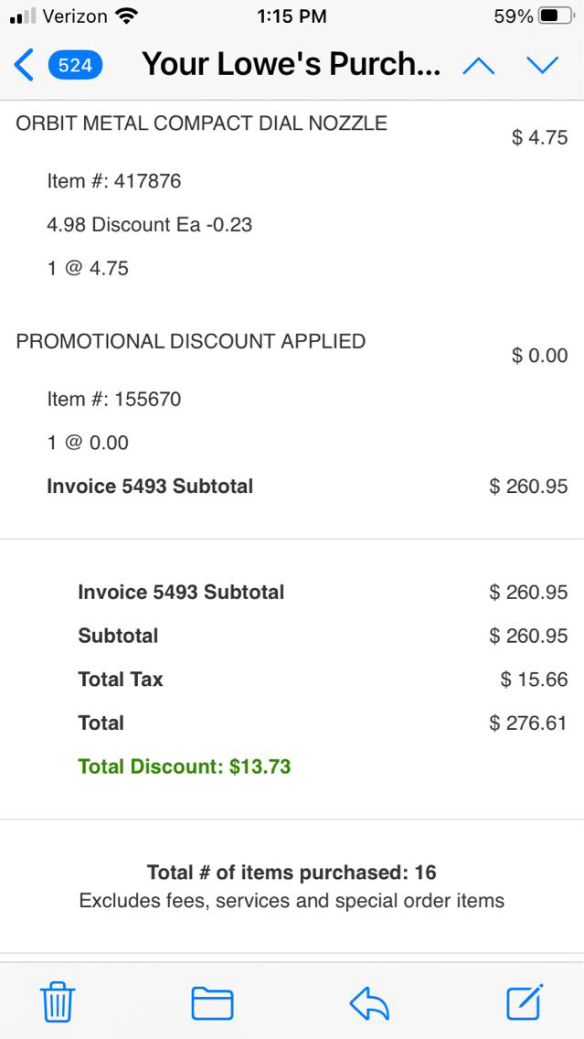
Task: Compose a new email with pencil icon
Action: 526,1002
